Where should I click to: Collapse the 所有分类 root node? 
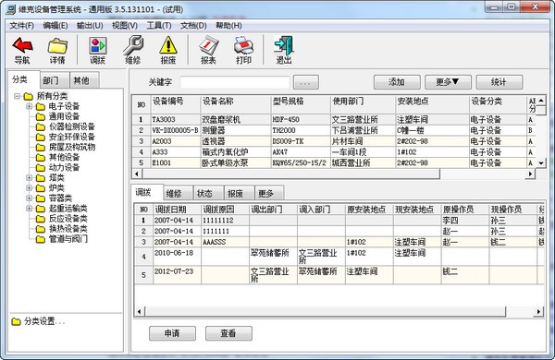[x=17, y=96]
